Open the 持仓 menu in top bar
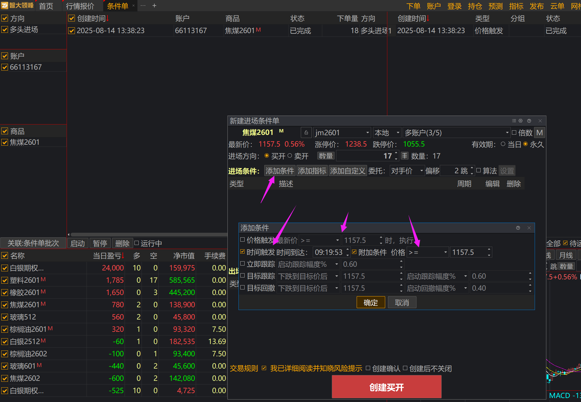The image size is (581, 402). (475, 6)
